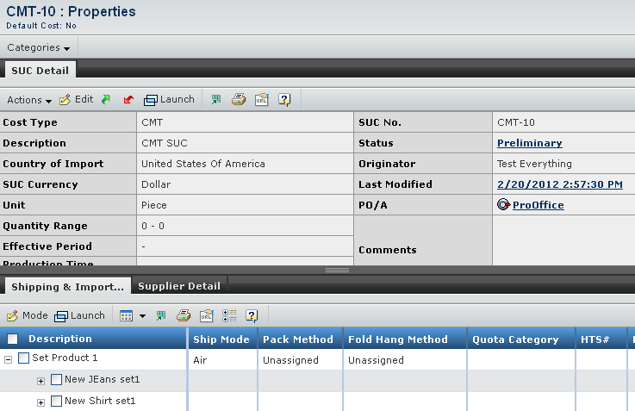Toggle the select-all checkbox in Description header

click(13, 339)
